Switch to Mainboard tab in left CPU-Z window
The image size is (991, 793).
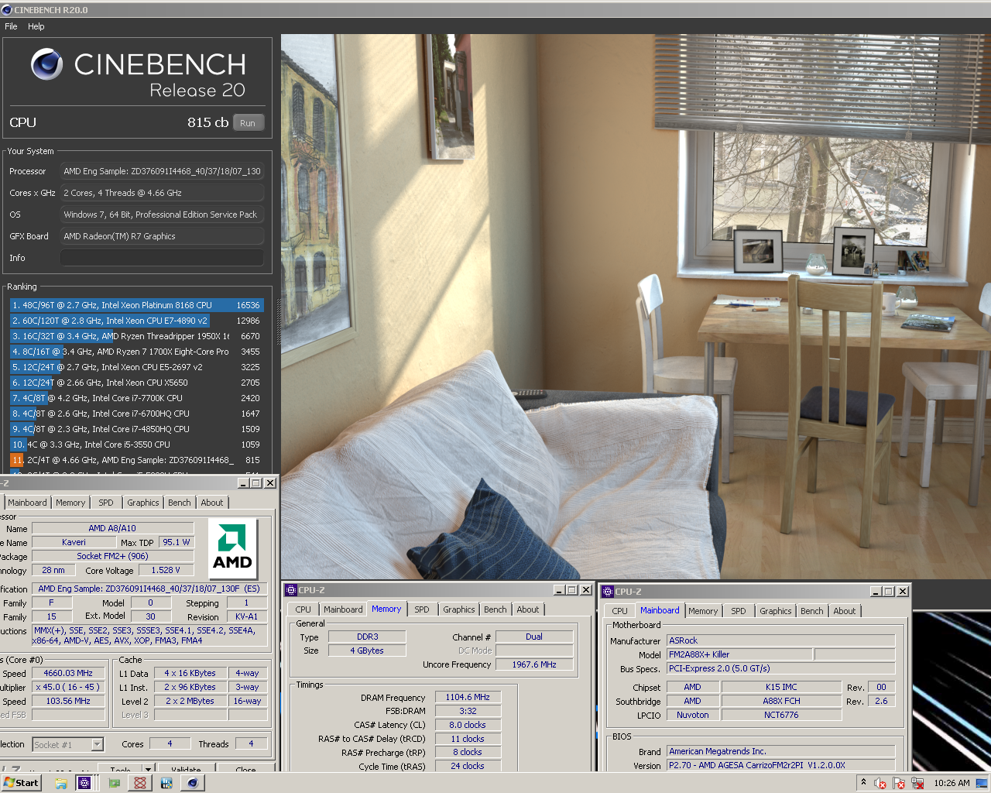(x=27, y=503)
